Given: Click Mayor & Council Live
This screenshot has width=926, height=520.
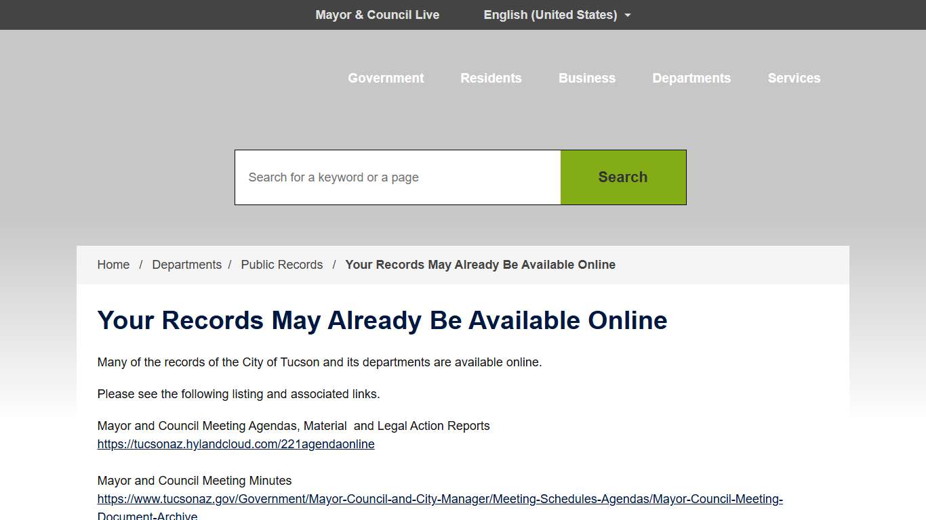Looking at the screenshot, I should [x=377, y=15].
